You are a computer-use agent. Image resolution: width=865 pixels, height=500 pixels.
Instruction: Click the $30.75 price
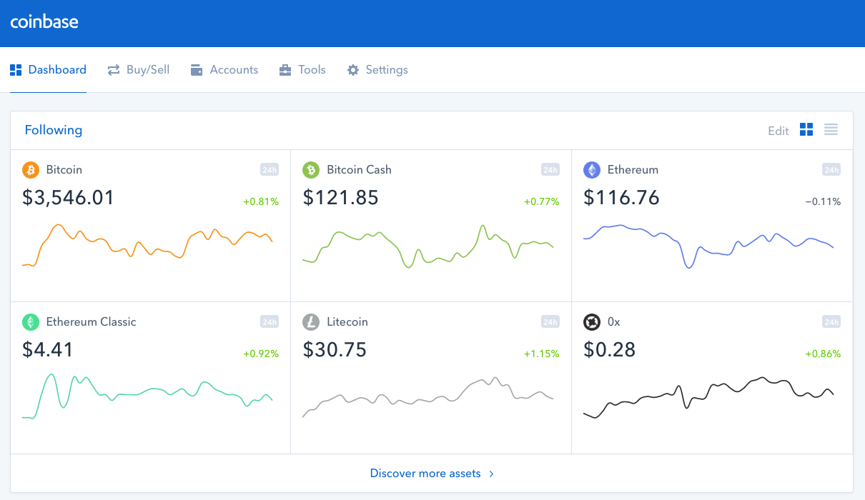coord(335,350)
